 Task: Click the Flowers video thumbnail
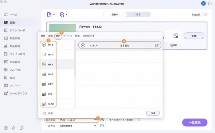point(63,28)
